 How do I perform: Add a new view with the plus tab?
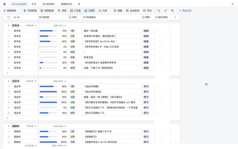click(x=79, y=4)
